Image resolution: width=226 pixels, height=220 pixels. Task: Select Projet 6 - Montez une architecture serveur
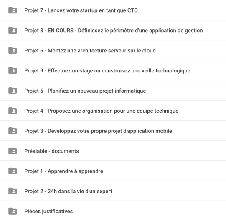pyautogui.click(x=90, y=51)
